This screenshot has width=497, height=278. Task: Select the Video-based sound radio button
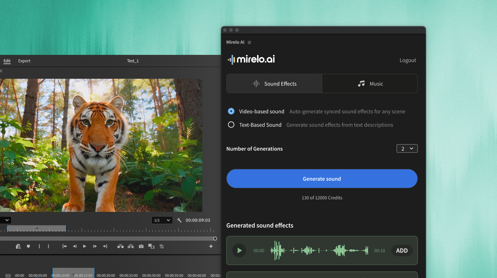pos(231,111)
